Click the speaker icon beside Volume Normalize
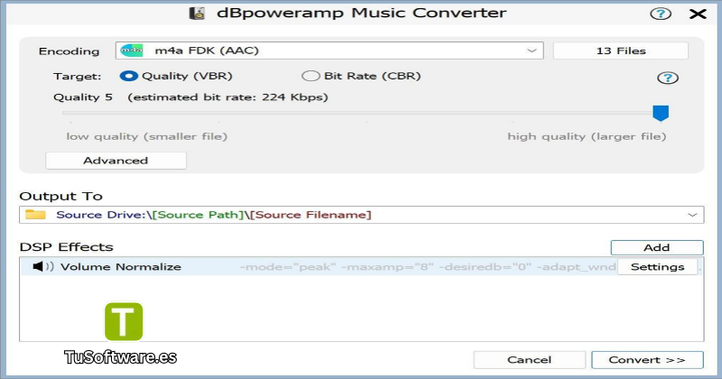 point(43,266)
